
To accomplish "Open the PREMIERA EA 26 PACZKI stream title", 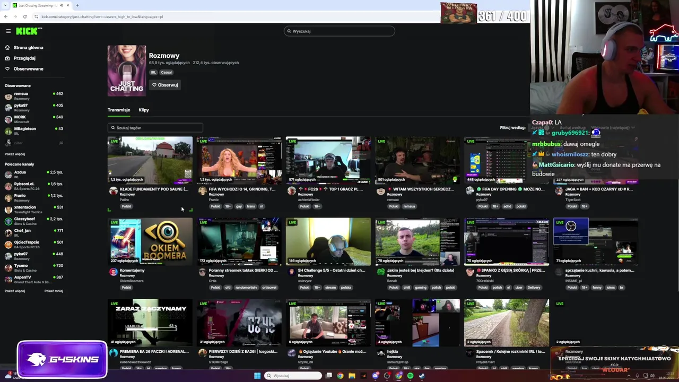I will click(x=154, y=352).
